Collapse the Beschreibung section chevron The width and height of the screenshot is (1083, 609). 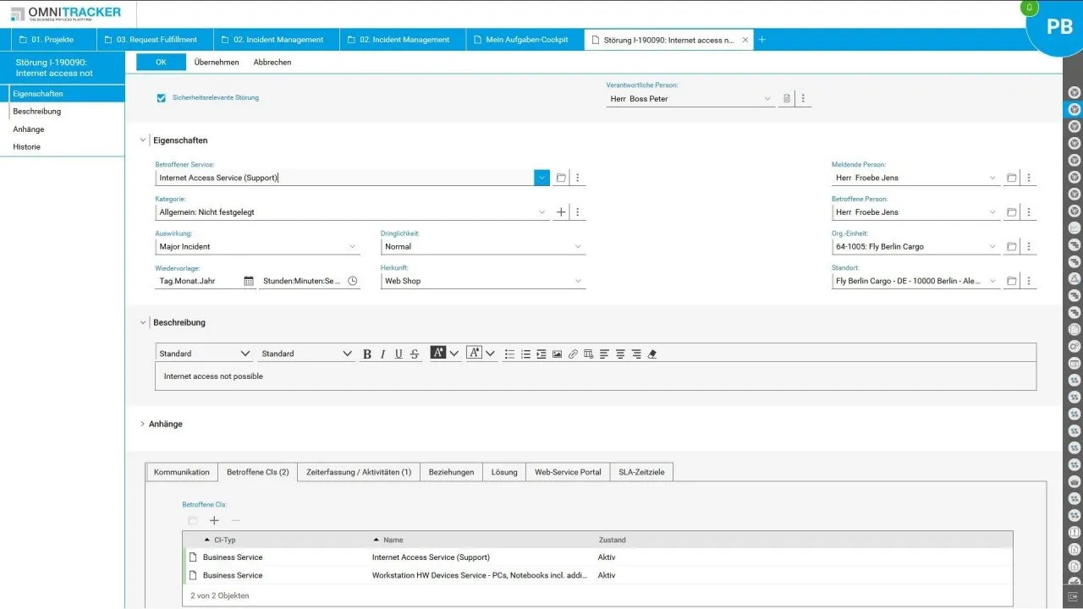pos(143,322)
